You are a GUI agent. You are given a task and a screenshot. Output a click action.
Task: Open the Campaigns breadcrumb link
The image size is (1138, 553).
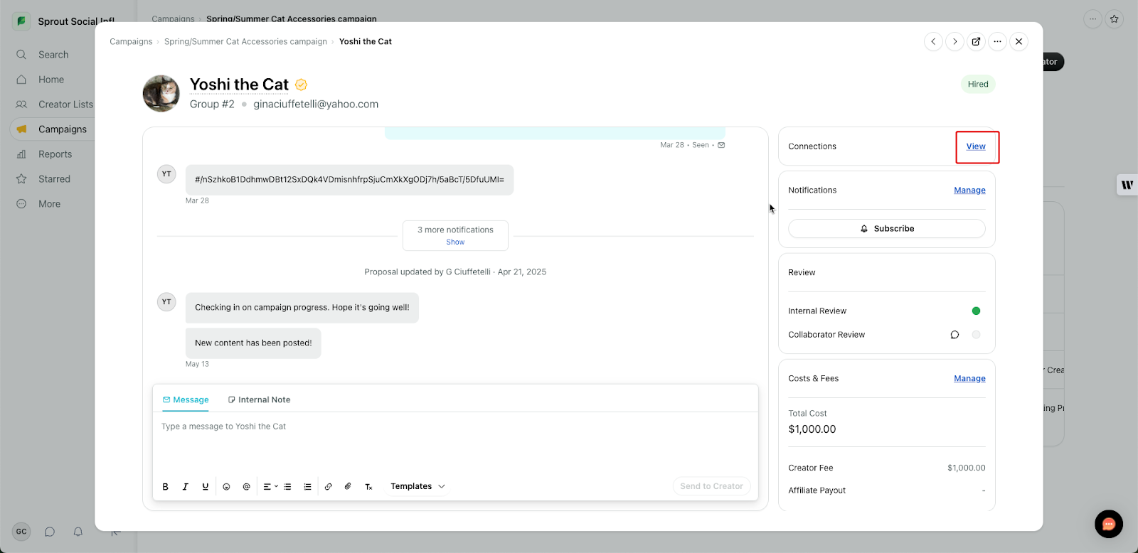tap(131, 42)
